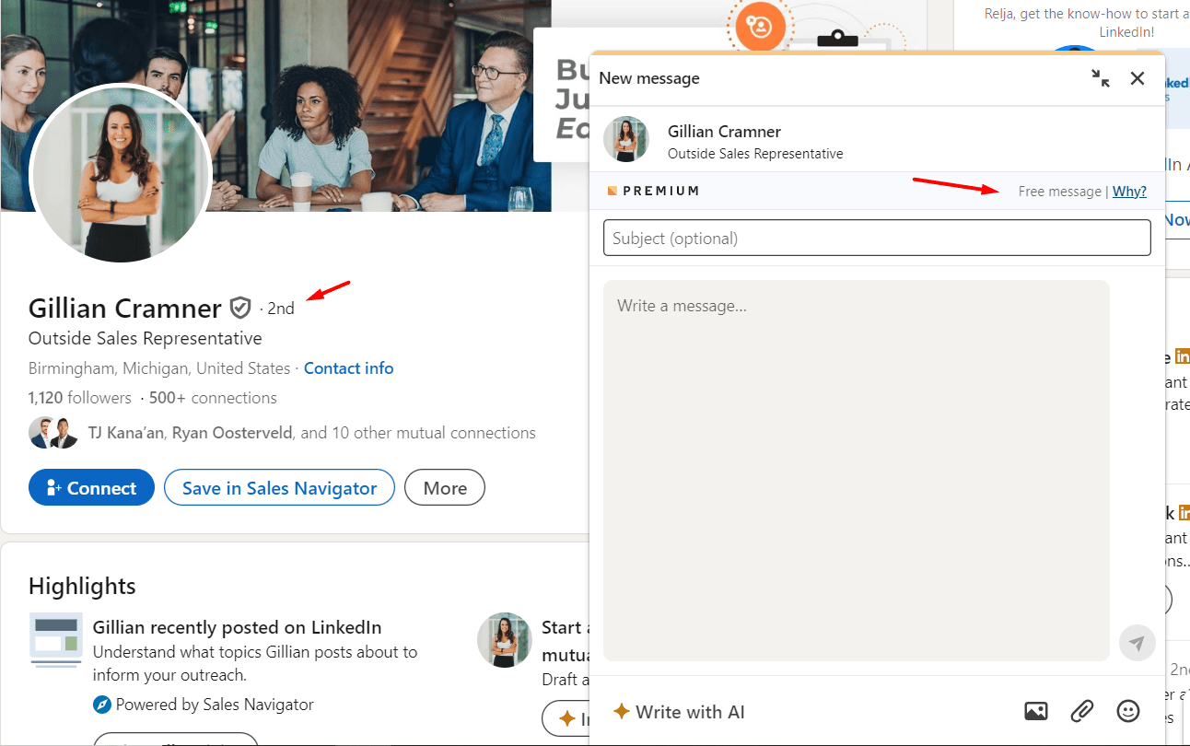Click the 500+ connections text
This screenshot has width=1190, height=746.
213,398
